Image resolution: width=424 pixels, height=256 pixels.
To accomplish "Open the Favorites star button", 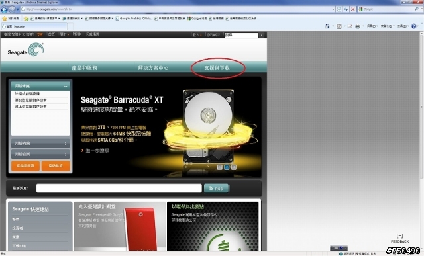I will point(11,19).
